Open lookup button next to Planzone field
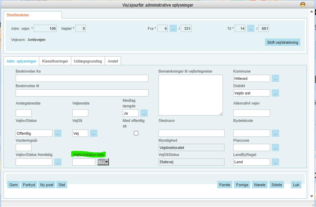316x207 pixels. coord(275,148)
